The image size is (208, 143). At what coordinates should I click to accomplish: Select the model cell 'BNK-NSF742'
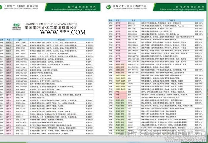[x=133, y=56]
